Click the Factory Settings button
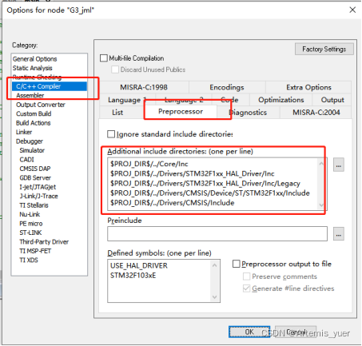This screenshot has height=346, width=362. pos(324,49)
